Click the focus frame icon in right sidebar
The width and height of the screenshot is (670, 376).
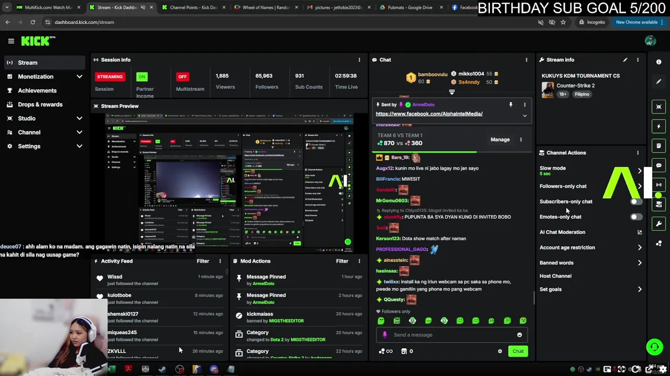click(659, 107)
